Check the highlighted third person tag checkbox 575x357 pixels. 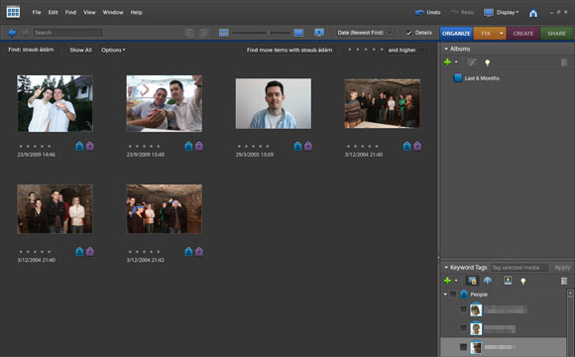coord(464,347)
